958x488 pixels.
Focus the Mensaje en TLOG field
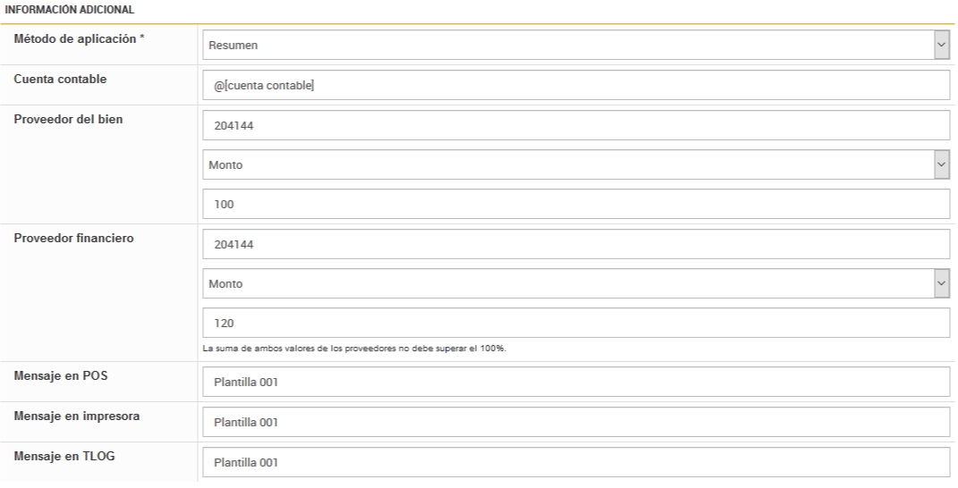pyautogui.click(x=575, y=462)
